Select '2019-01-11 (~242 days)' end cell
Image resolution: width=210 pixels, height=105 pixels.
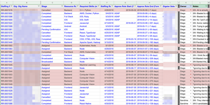tap(150, 46)
